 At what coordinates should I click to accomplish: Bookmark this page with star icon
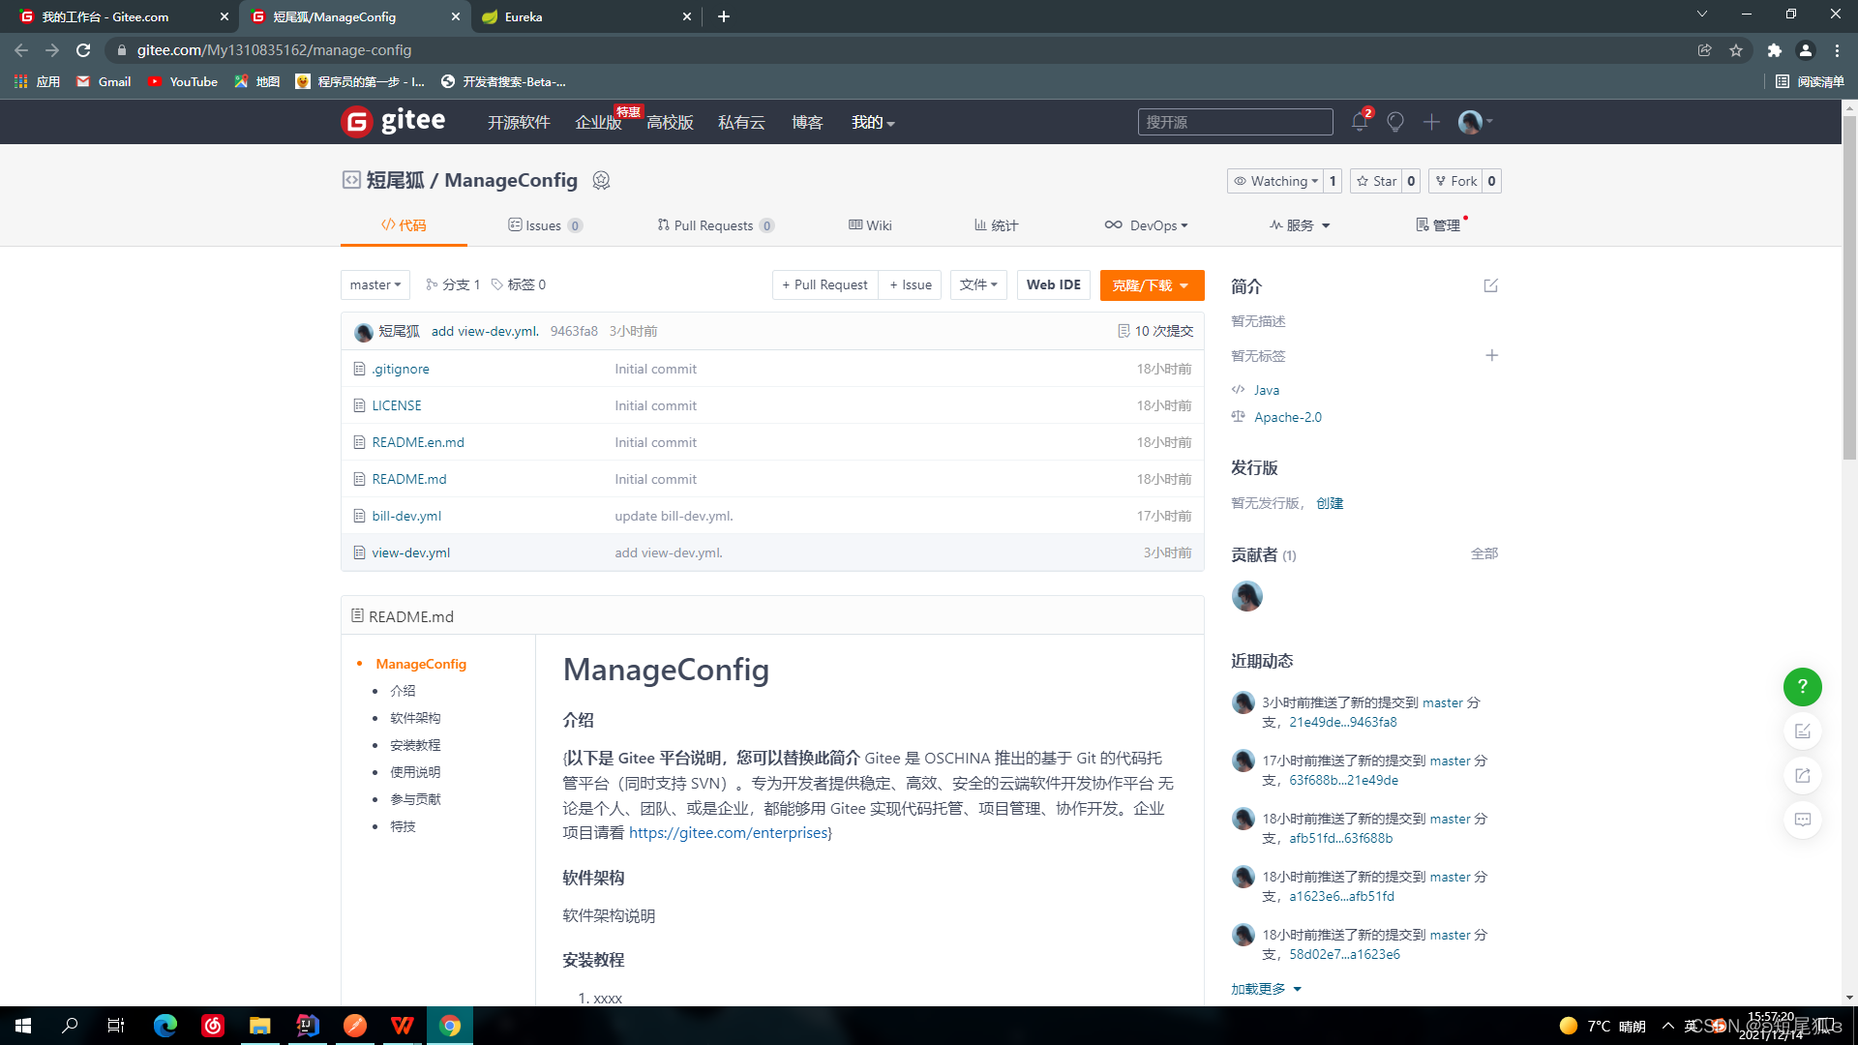click(x=1736, y=50)
